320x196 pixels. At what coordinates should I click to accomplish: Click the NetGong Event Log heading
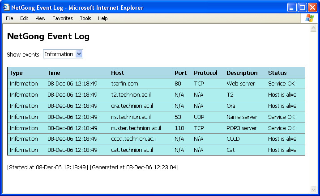[x=48, y=37]
